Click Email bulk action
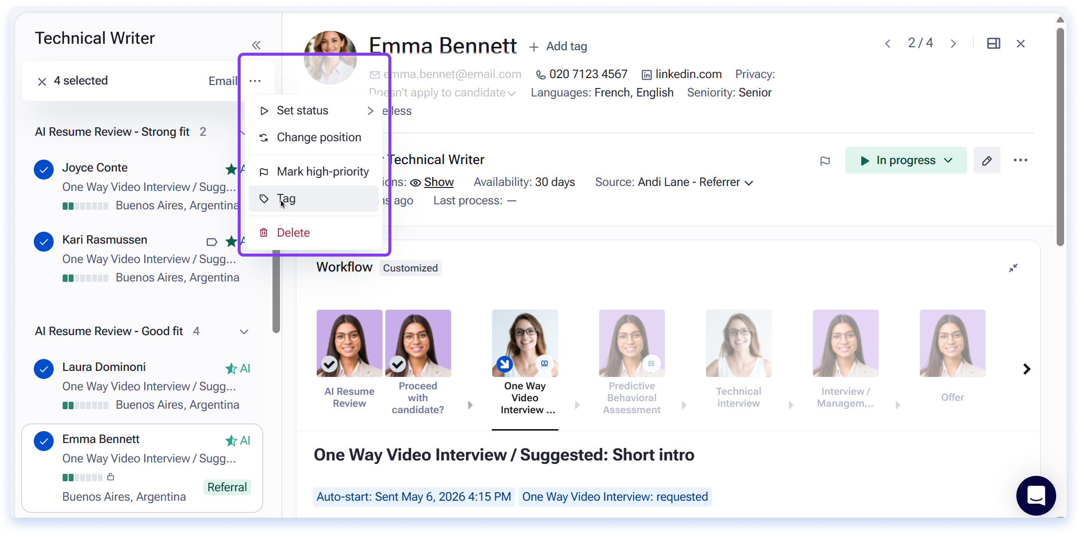Image resolution: width=1084 pixels, height=537 pixels. point(223,81)
